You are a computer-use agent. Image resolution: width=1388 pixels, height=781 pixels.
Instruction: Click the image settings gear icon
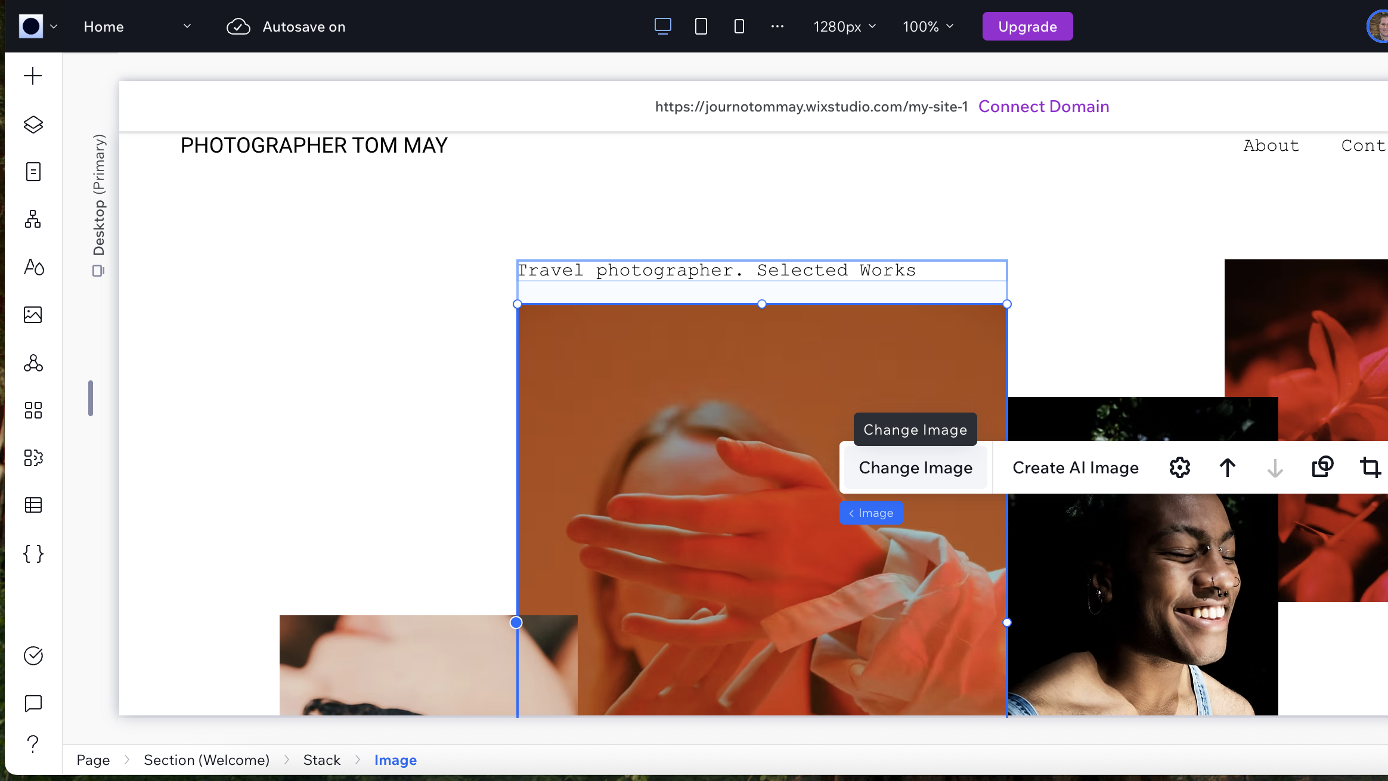point(1179,467)
